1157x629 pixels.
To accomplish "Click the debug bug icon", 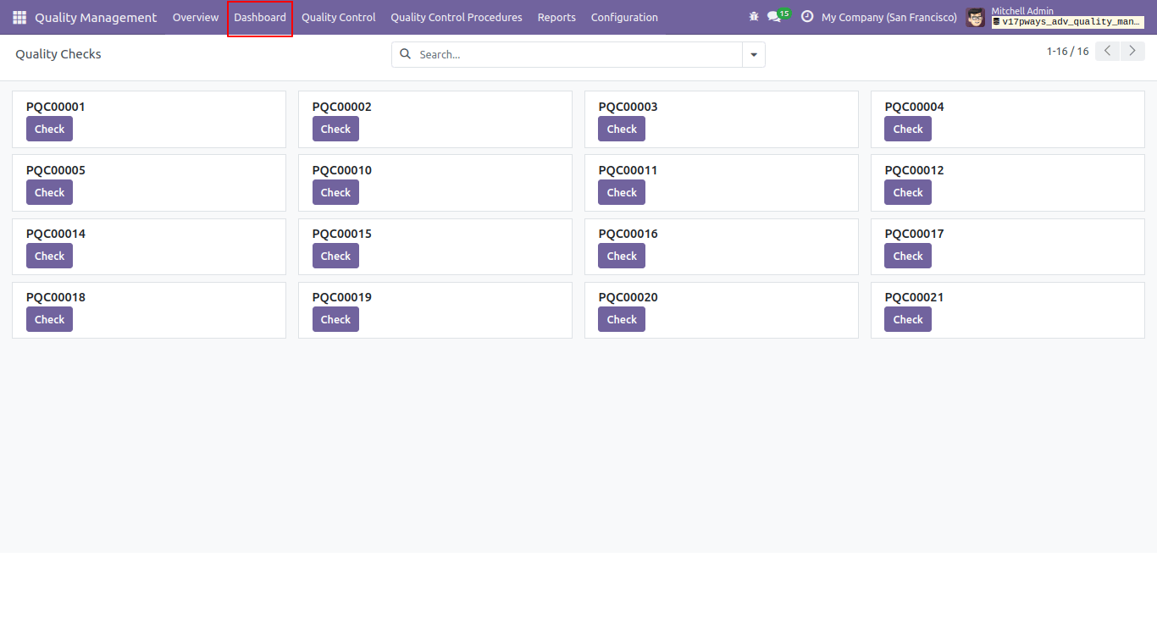I will pos(754,17).
